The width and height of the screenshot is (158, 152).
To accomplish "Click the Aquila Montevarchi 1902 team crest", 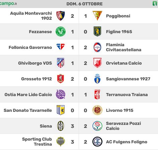I will (x=61, y=16).
